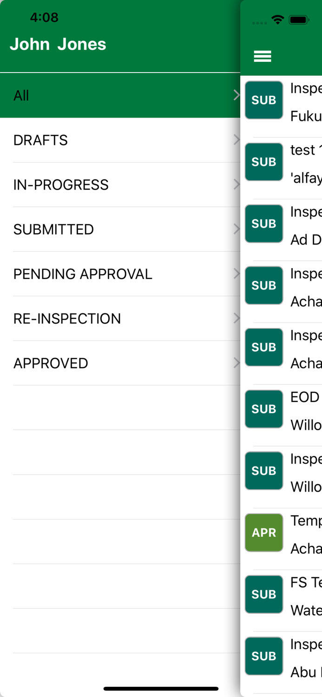Screen dimensions: 322x697
Task: Select 'All' in the sidebar menu
Action: (93, 95)
